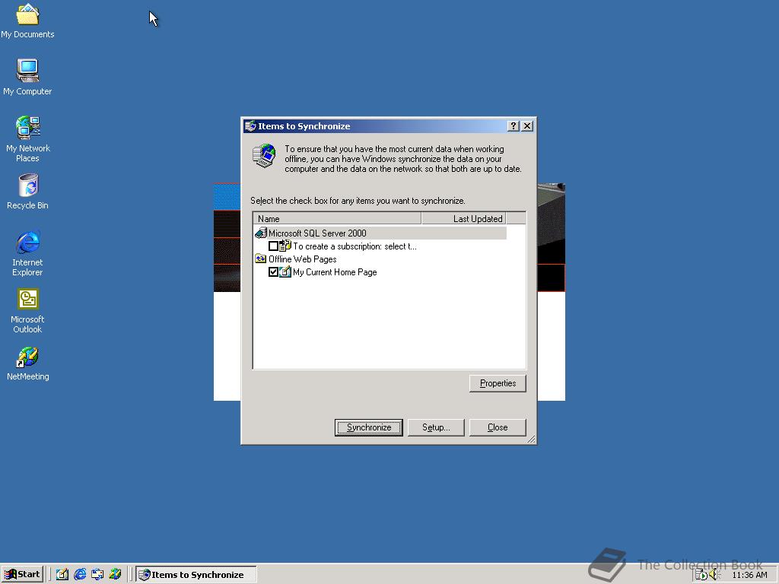This screenshot has width=779, height=584.
Task: Click the volume speaker tray icon
Action: [714, 575]
